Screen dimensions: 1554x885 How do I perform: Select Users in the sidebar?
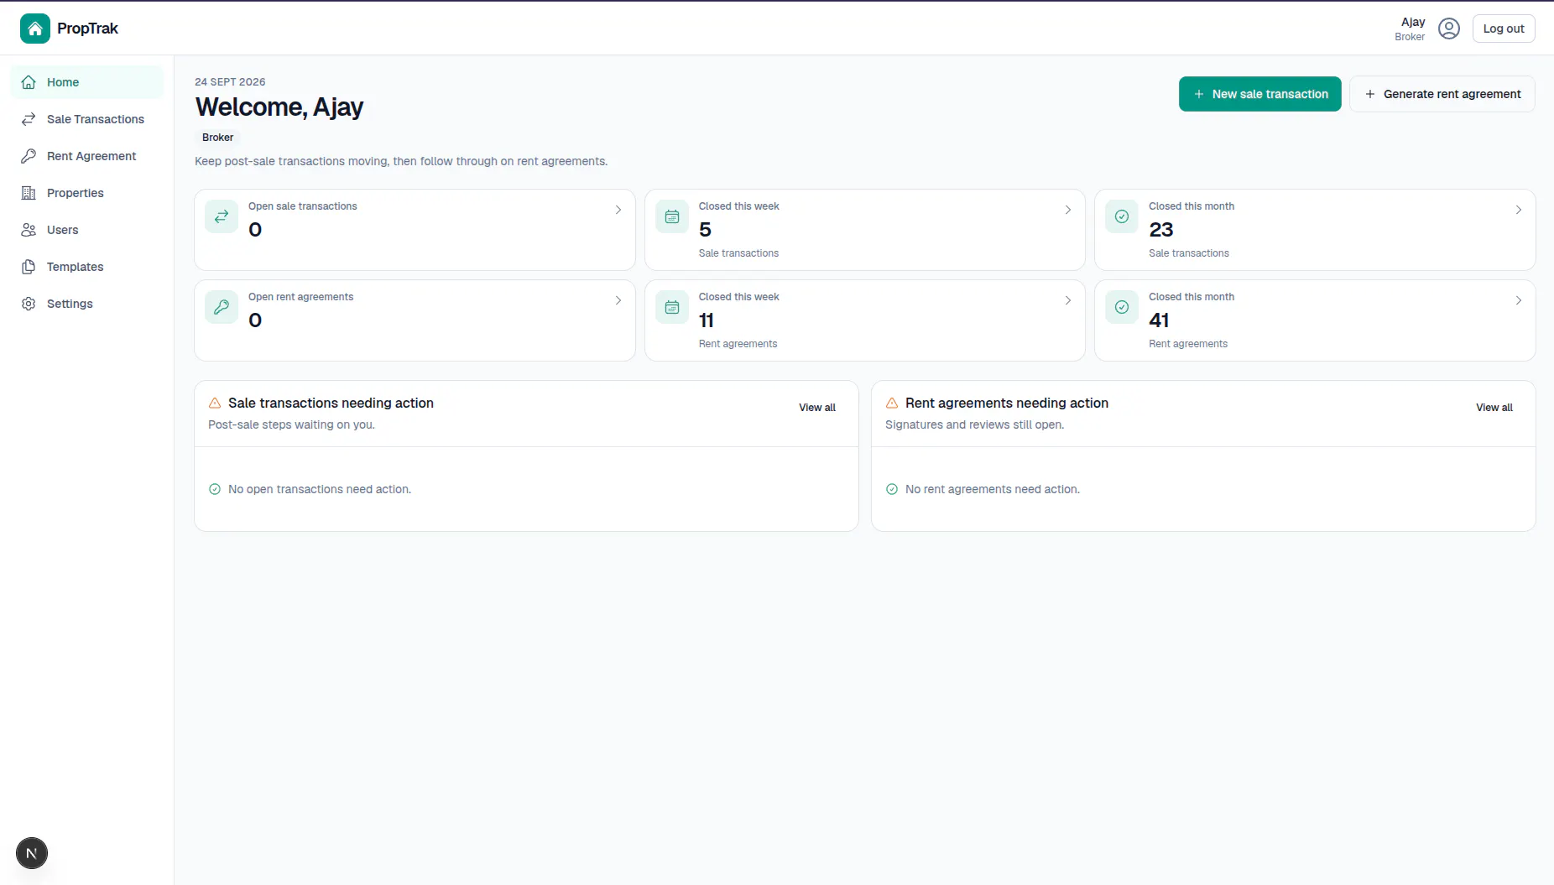click(x=86, y=230)
